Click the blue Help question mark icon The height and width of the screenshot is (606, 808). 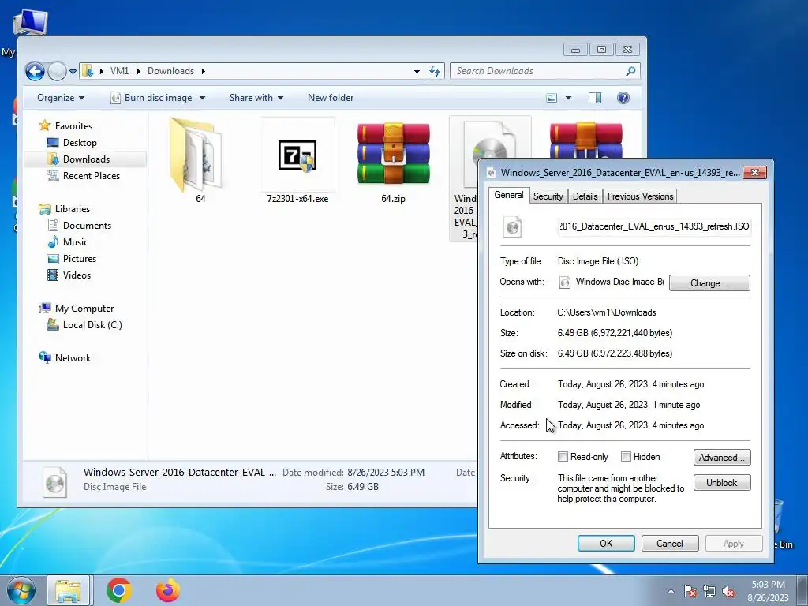[623, 98]
